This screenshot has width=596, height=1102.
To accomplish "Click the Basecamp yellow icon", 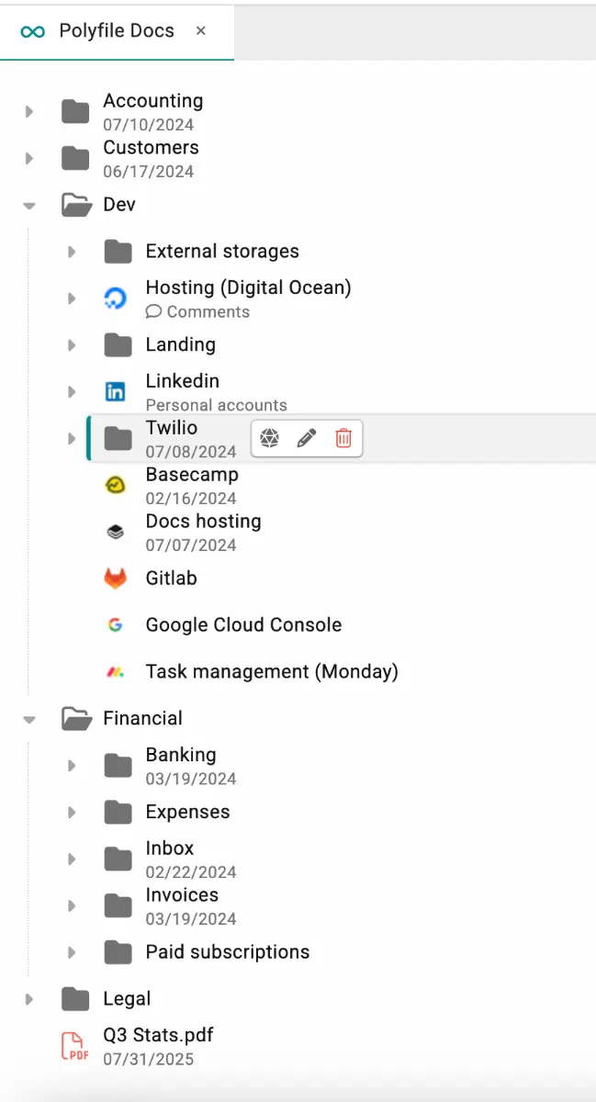I will [115, 485].
